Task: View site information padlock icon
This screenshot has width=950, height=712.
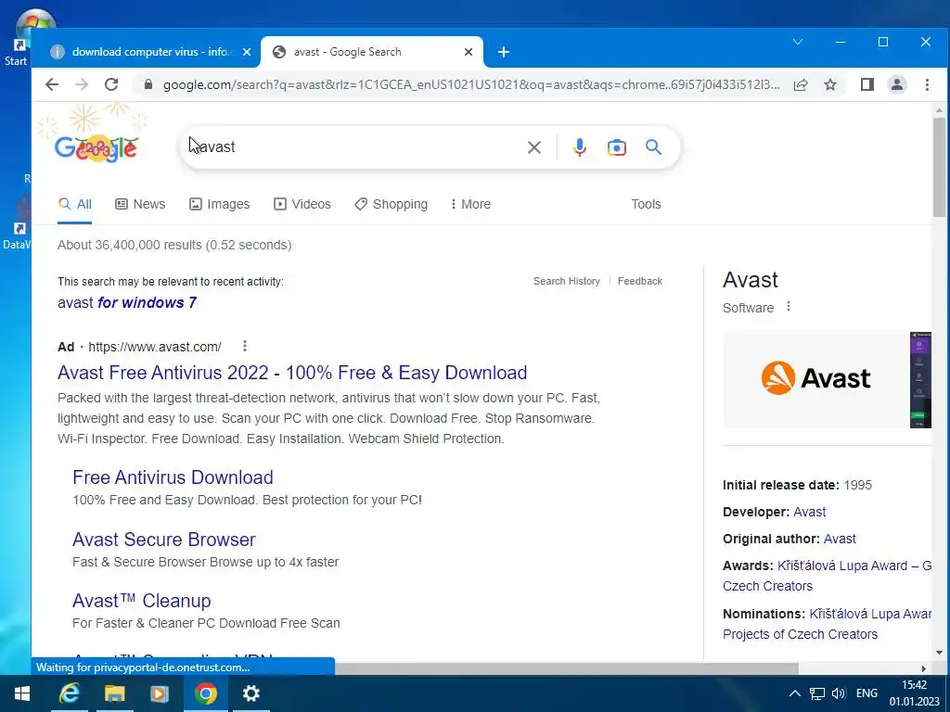Action: [148, 84]
